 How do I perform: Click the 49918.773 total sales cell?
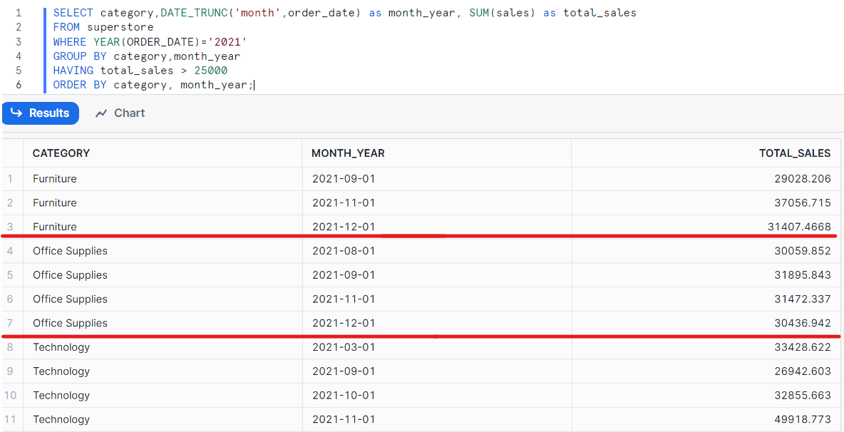tap(802, 419)
